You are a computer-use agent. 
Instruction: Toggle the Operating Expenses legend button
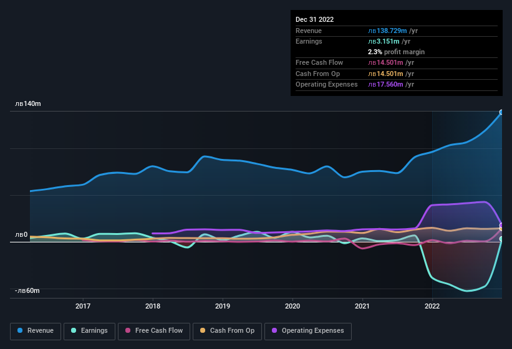tap(307, 330)
